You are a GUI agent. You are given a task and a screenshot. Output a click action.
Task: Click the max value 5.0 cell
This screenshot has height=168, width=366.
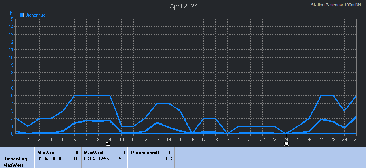coord(122,159)
